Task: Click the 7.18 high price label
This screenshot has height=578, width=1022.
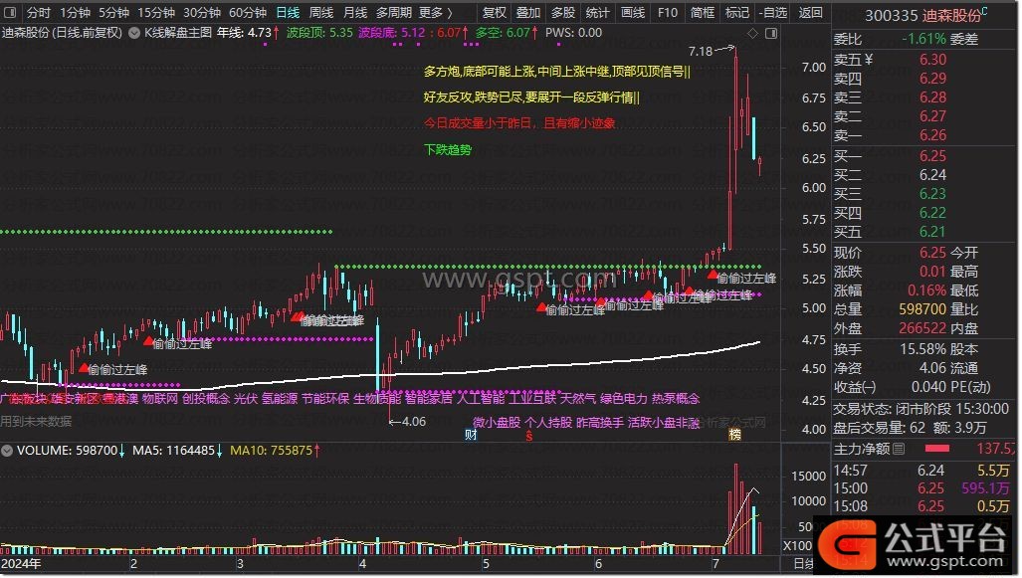Action: pyautogui.click(x=701, y=51)
